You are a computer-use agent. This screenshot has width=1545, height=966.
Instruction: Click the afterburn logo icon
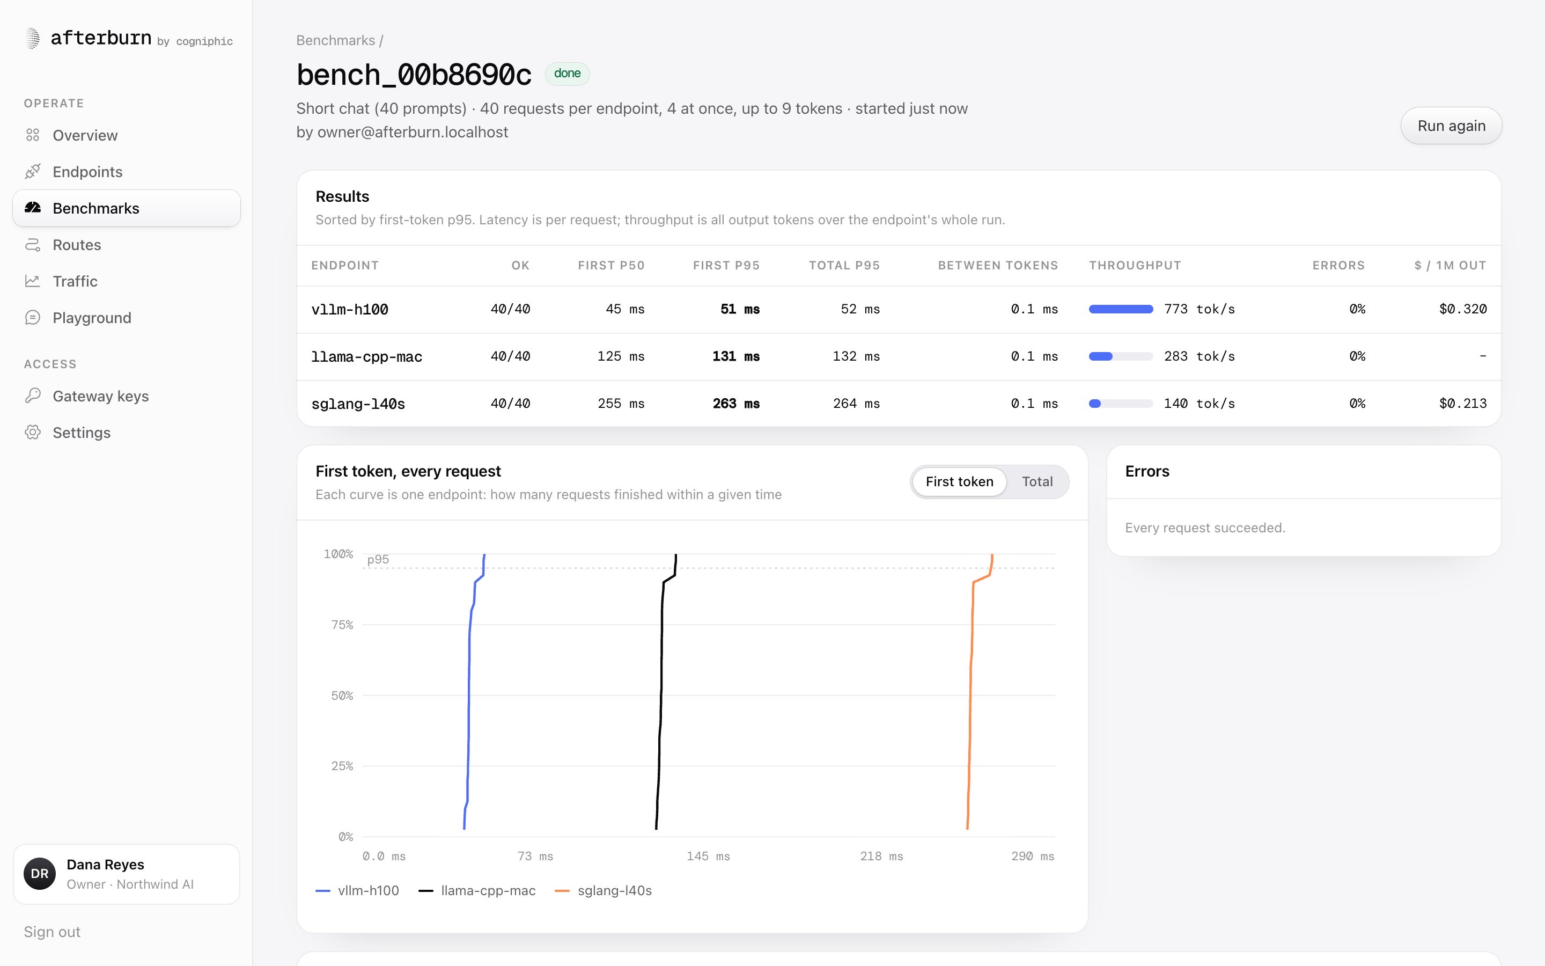(33, 38)
